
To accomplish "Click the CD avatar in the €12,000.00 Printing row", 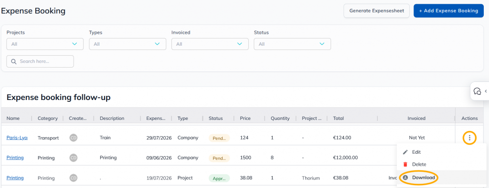I will click(73, 158).
